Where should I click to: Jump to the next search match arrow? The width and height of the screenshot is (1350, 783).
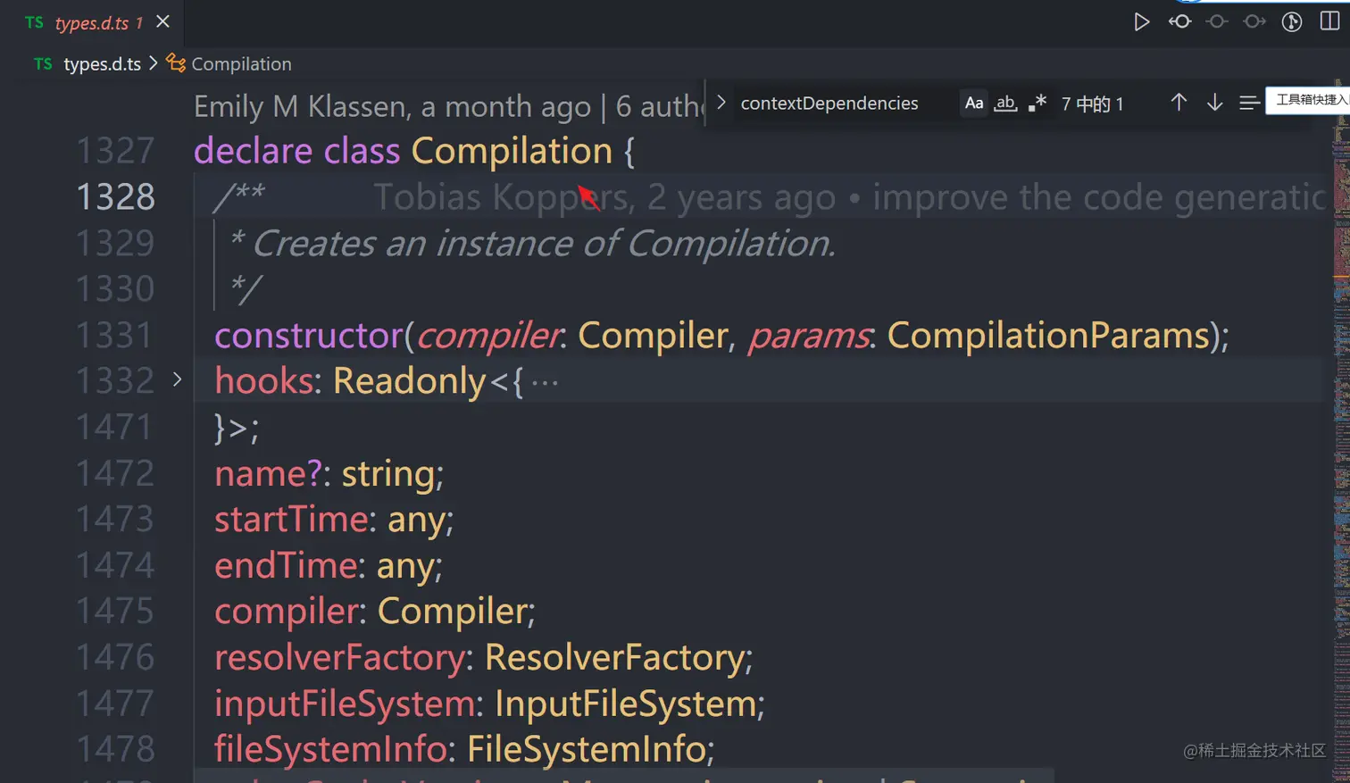click(x=1214, y=103)
